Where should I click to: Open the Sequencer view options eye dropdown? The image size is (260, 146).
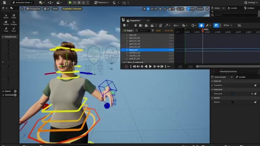coord(176,25)
